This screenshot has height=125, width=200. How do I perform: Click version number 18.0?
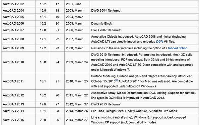tap(43, 62)
